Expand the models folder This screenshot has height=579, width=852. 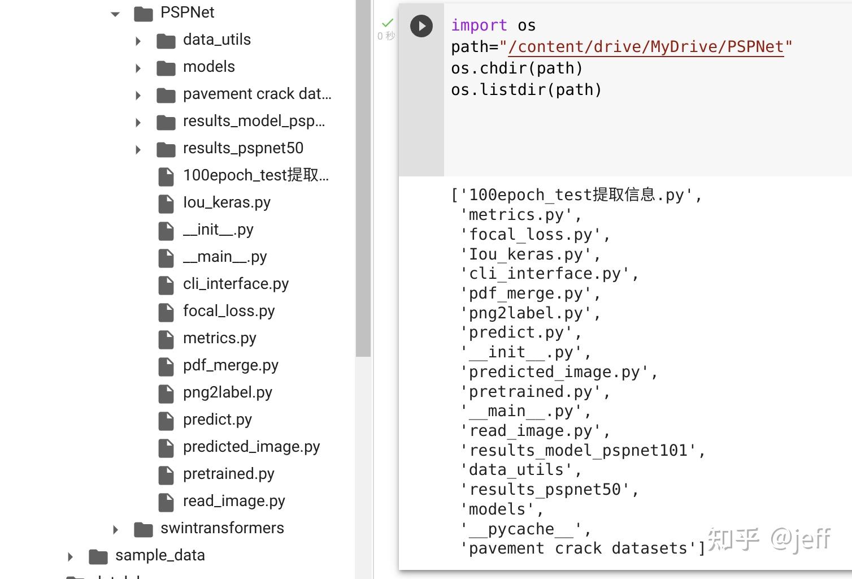pos(138,68)
